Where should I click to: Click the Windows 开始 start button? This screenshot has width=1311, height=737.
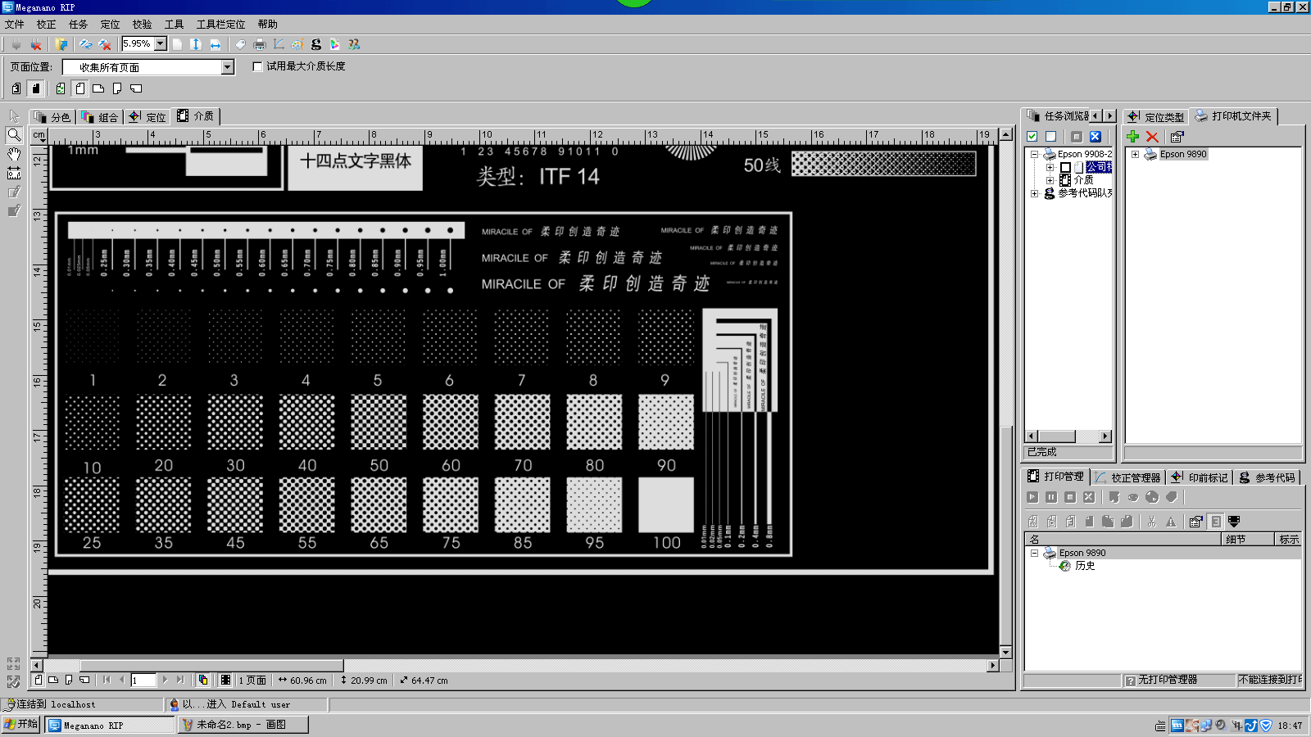(20, 725)
